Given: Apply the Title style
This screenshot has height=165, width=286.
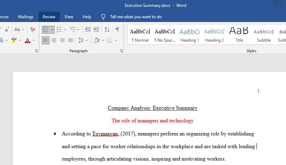Looking at the screenshot, I should pyautogui.click(x=239, y=35).
